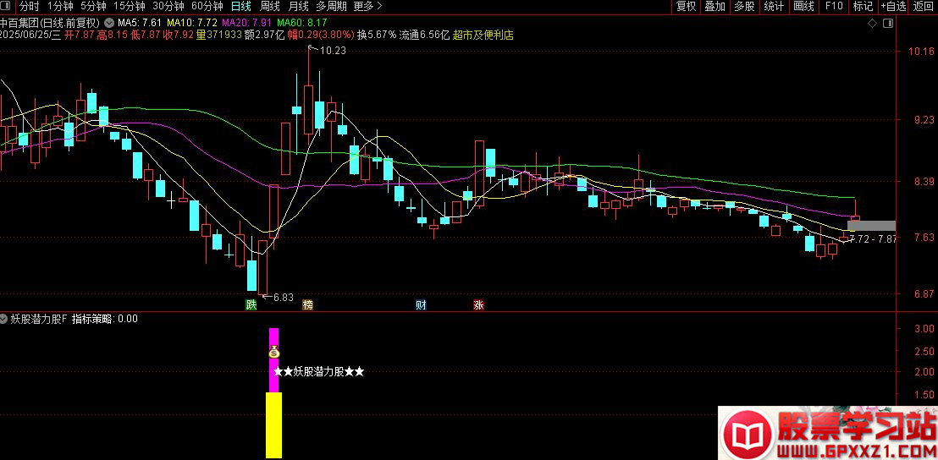Click the 6.83 low price label
Image resolution: width=938 pixels, height=460 pixels.
[283, 297]
